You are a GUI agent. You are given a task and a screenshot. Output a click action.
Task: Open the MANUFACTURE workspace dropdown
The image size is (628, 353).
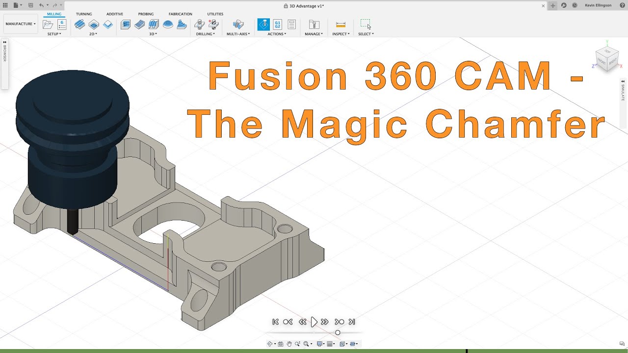click(20, 24)
